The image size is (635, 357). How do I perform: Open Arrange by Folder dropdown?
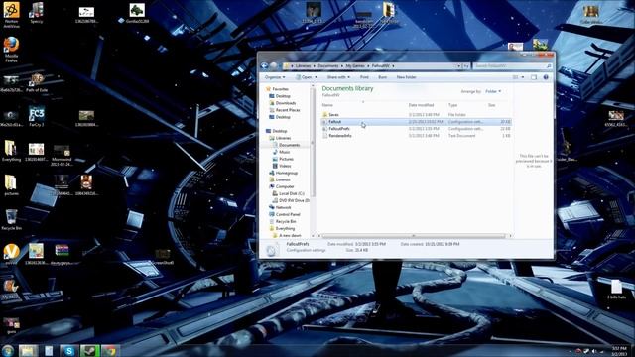493,91
